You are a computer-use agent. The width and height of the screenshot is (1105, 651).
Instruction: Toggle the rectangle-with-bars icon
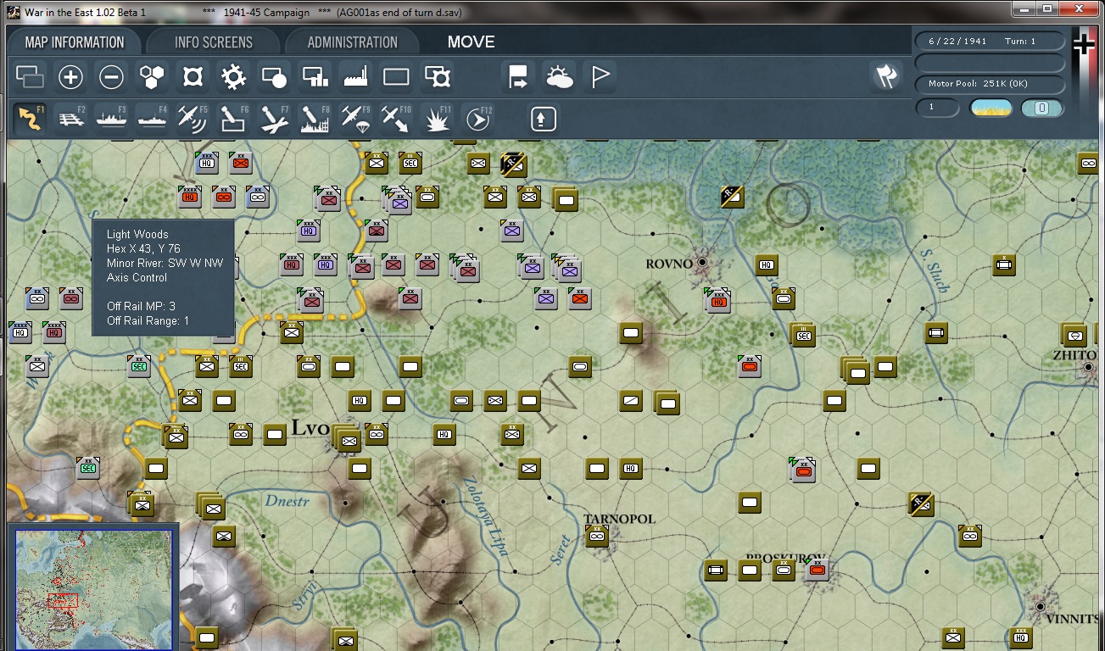pyautogui.click(x=315, y=78)
